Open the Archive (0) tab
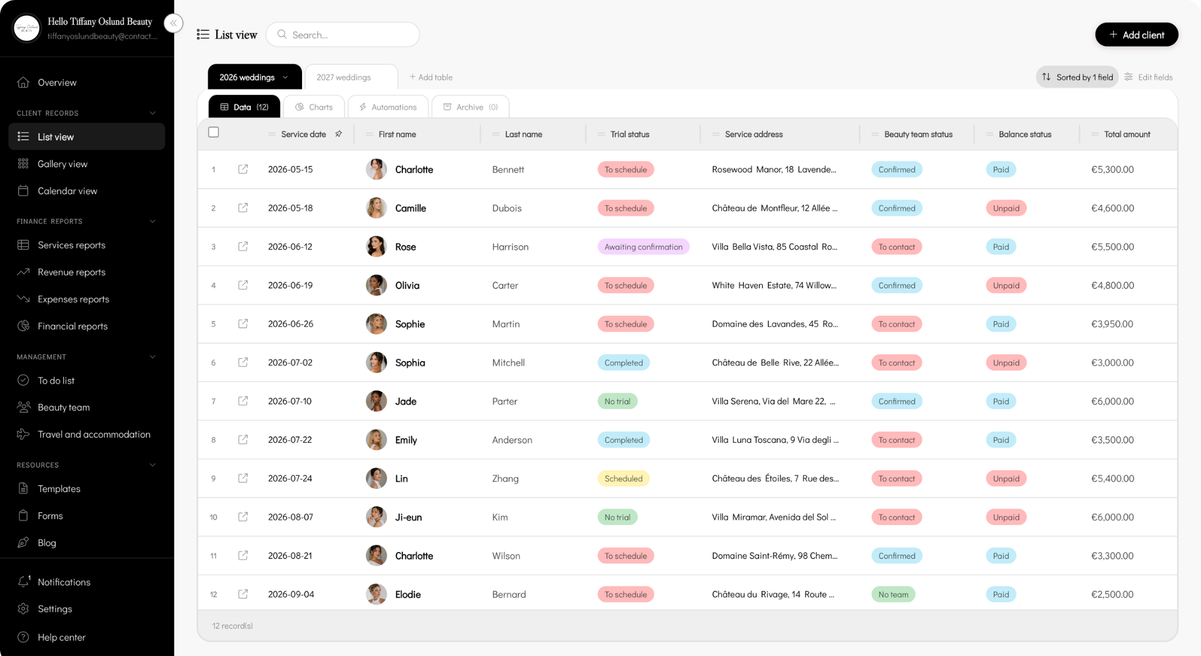The height and width of the screenshot is (656, 1201). click(470, 107)
